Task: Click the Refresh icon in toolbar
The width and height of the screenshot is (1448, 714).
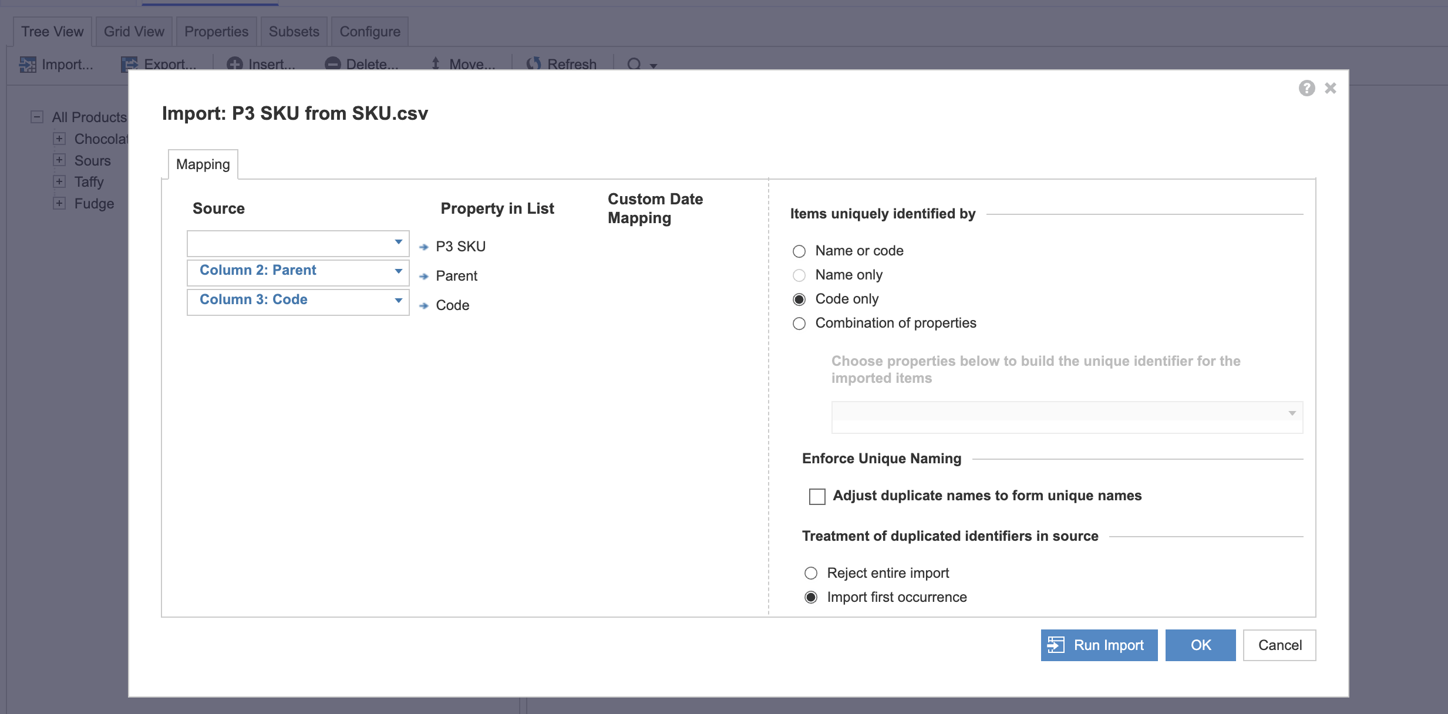Action: pyautogui.click(x=534, y=64)
